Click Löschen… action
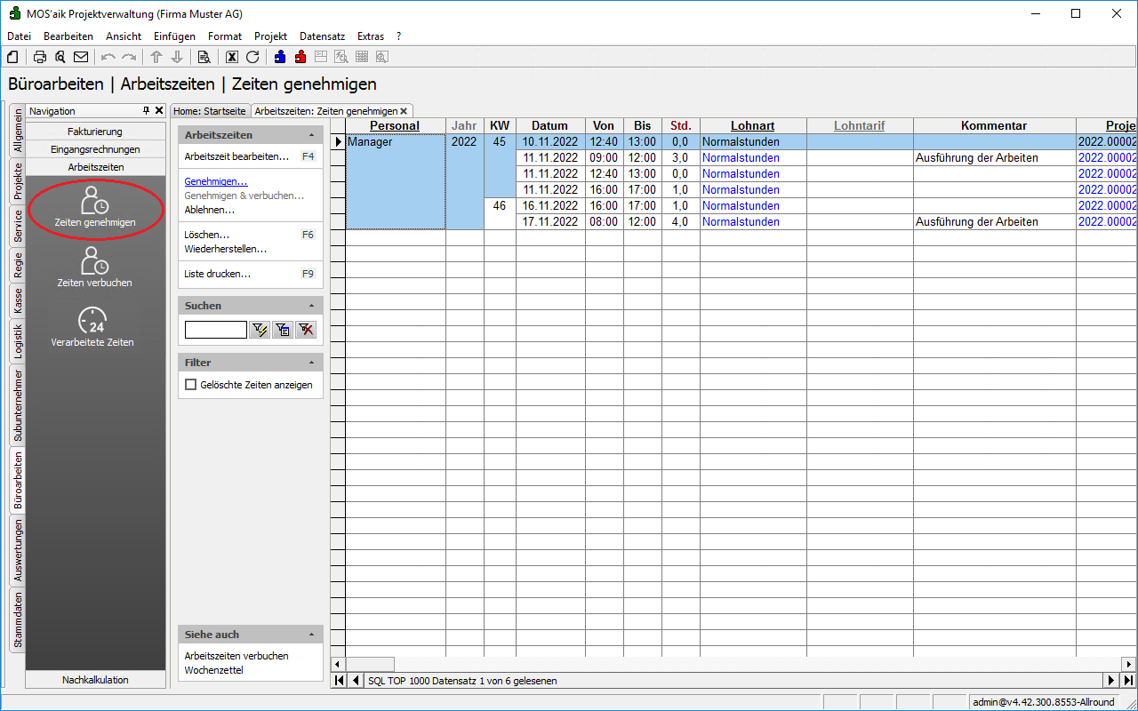 pyautogui.click(x=207, y=235)
